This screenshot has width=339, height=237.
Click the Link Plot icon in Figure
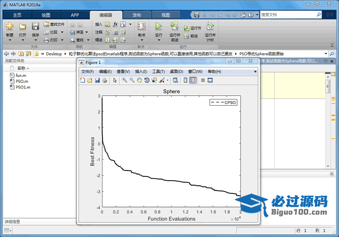pos(175,81)
